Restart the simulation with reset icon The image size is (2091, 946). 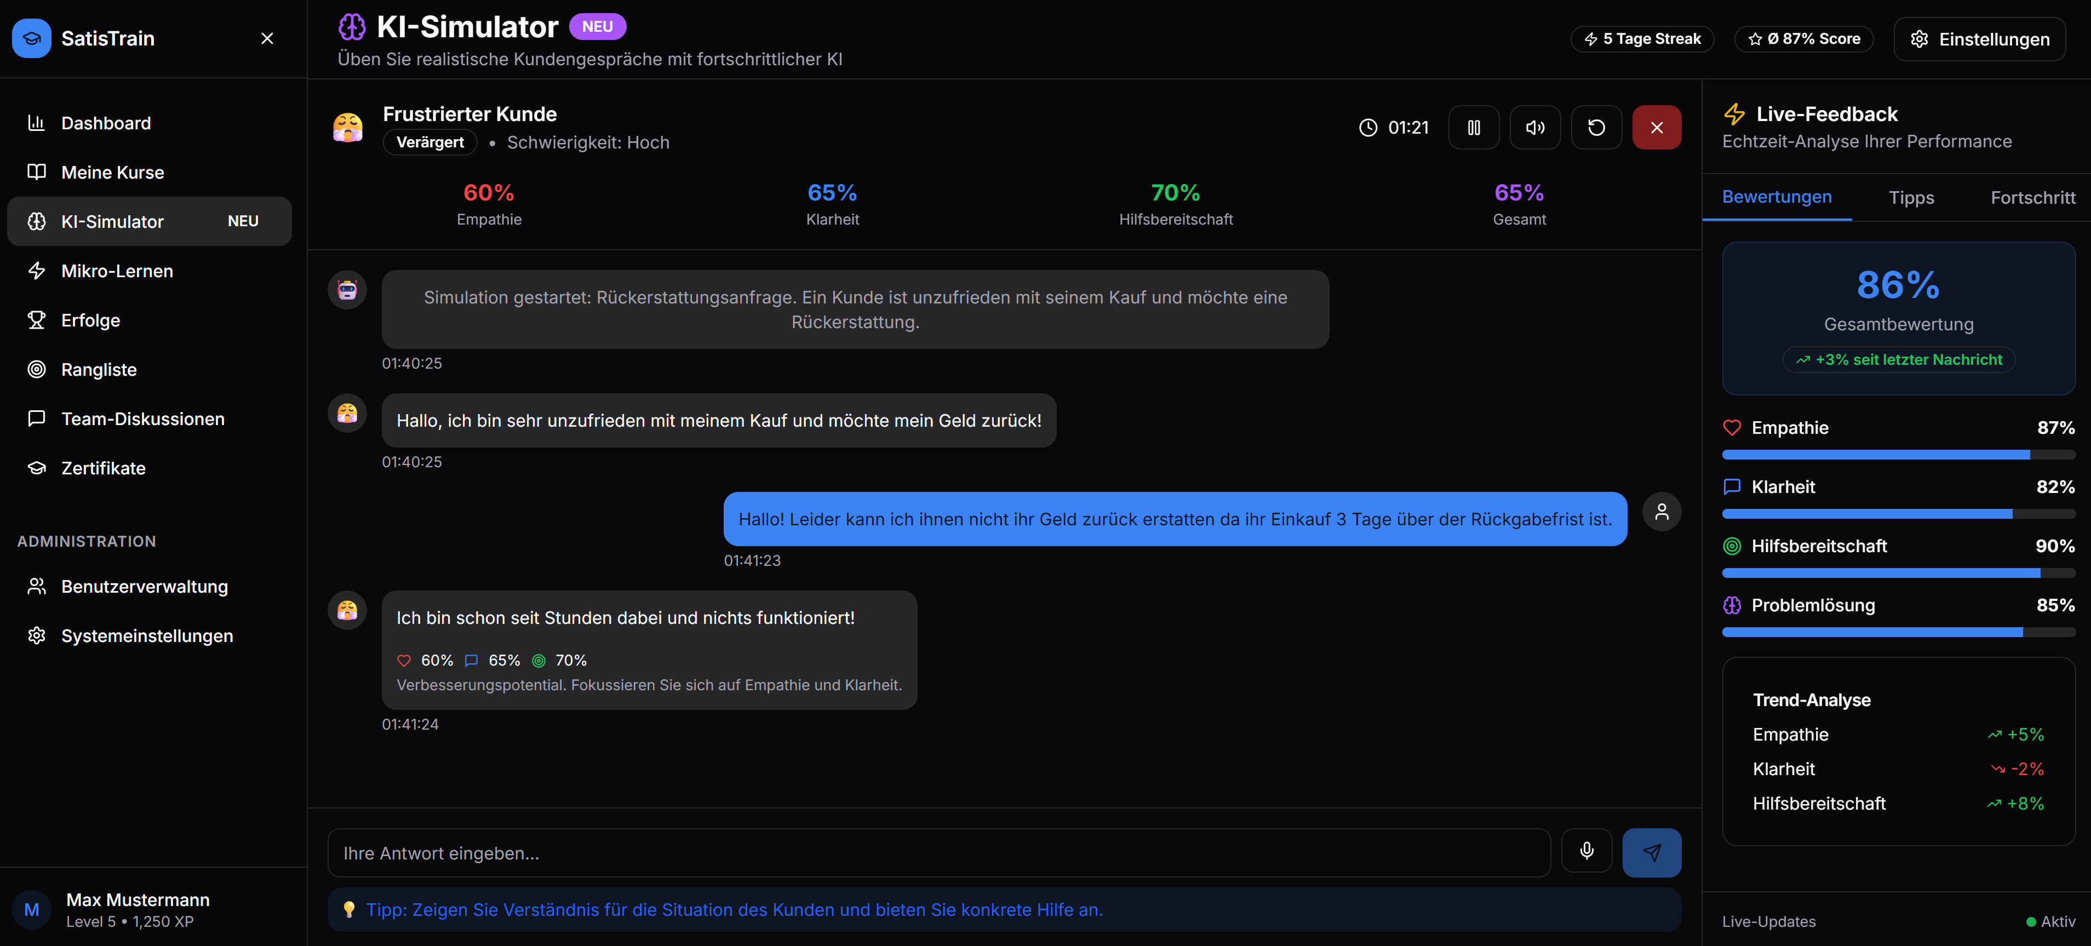1597,128
